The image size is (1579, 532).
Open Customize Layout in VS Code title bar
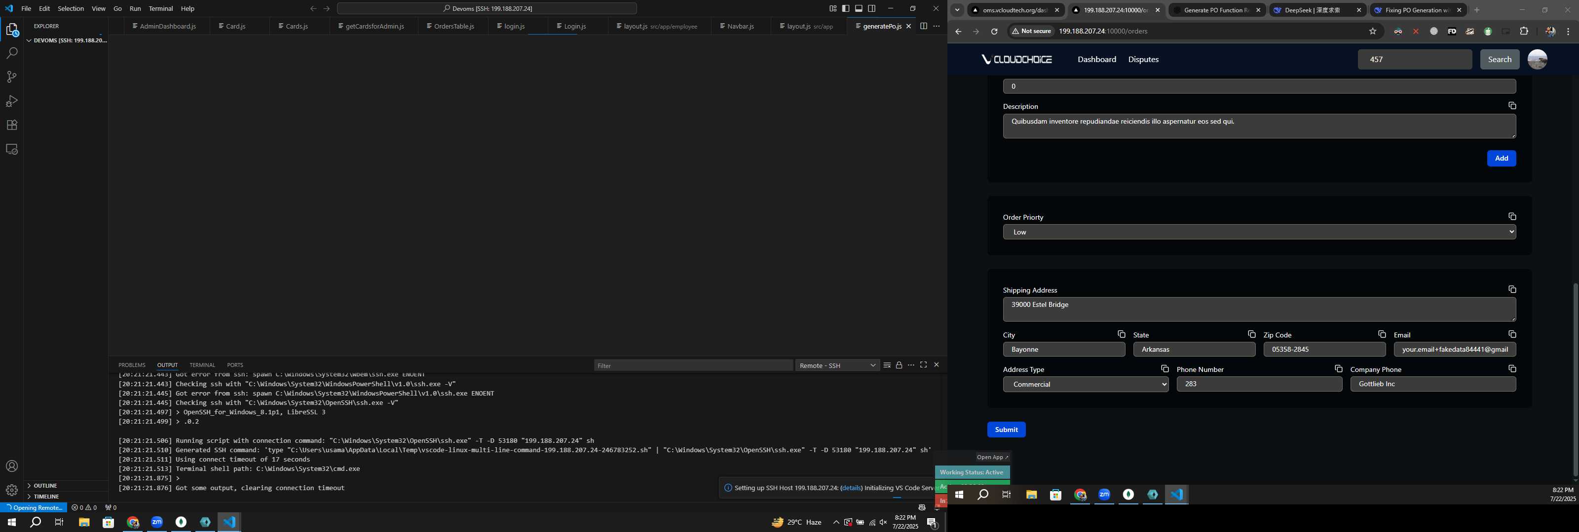point(832,8)
